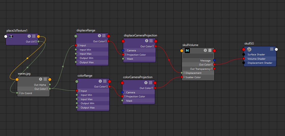This screenshot has height=136, width=285.
Task: Change view mode icon on colorRange node
Action: point(105,81)
